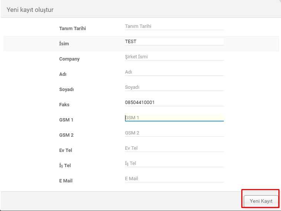Click the Tanım Tarihi label

[x=72, y=29]
